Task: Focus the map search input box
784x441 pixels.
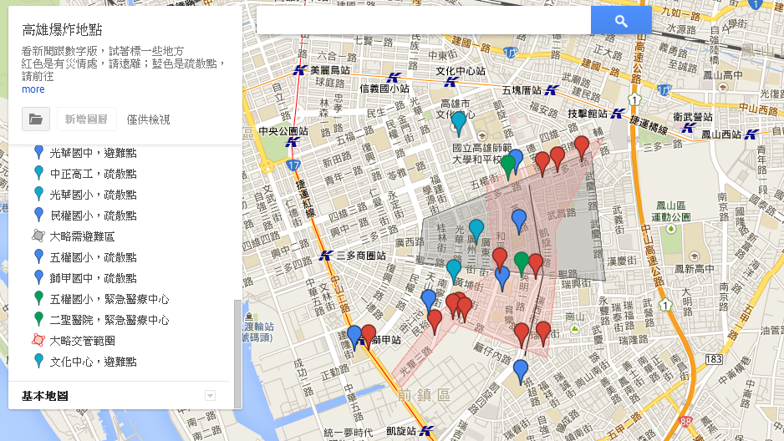Action: coord(424,21)
